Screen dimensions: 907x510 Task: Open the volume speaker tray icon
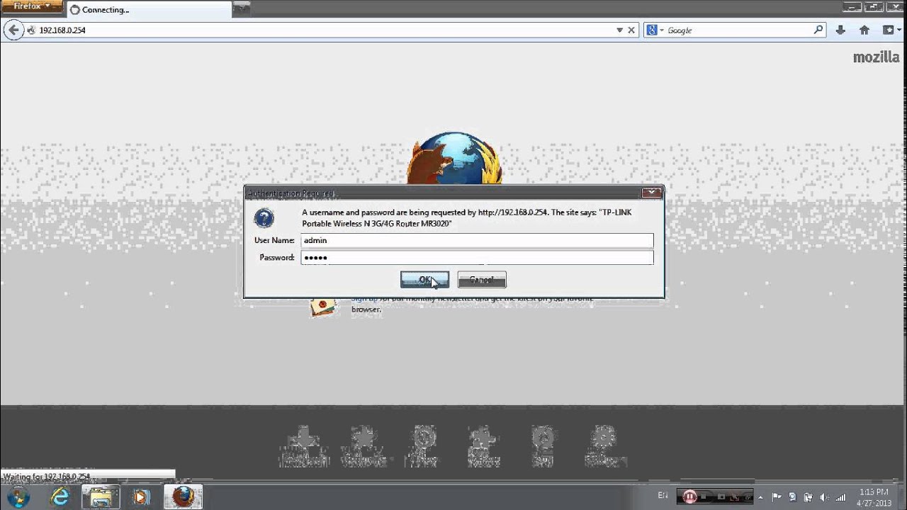(824, 497)
